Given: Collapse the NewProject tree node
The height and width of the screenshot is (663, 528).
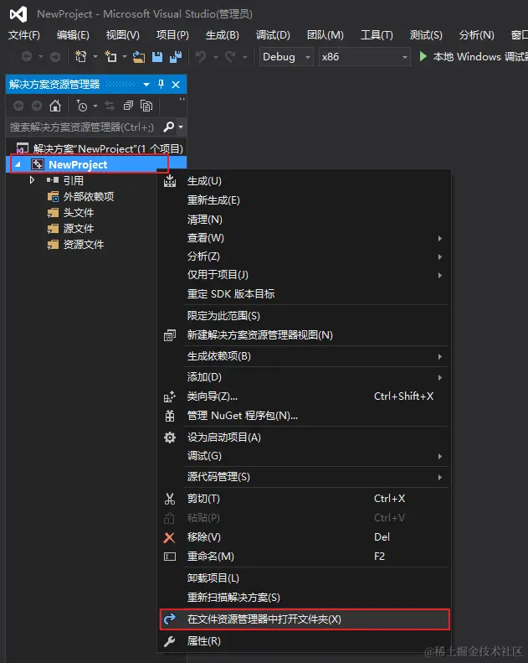Looking at the screenshot, I should click(18, 164).
